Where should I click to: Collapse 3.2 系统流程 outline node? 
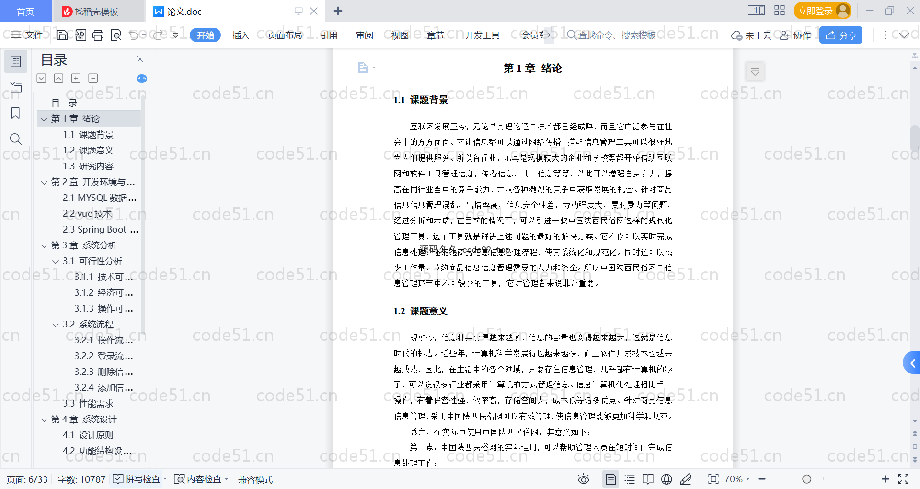pyautogui.click(x=56, y=325)
